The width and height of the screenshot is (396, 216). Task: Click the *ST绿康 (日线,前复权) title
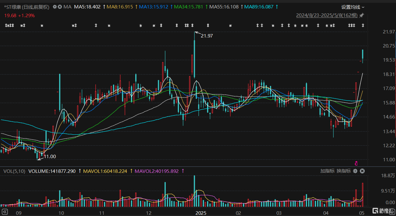(27, 7)
